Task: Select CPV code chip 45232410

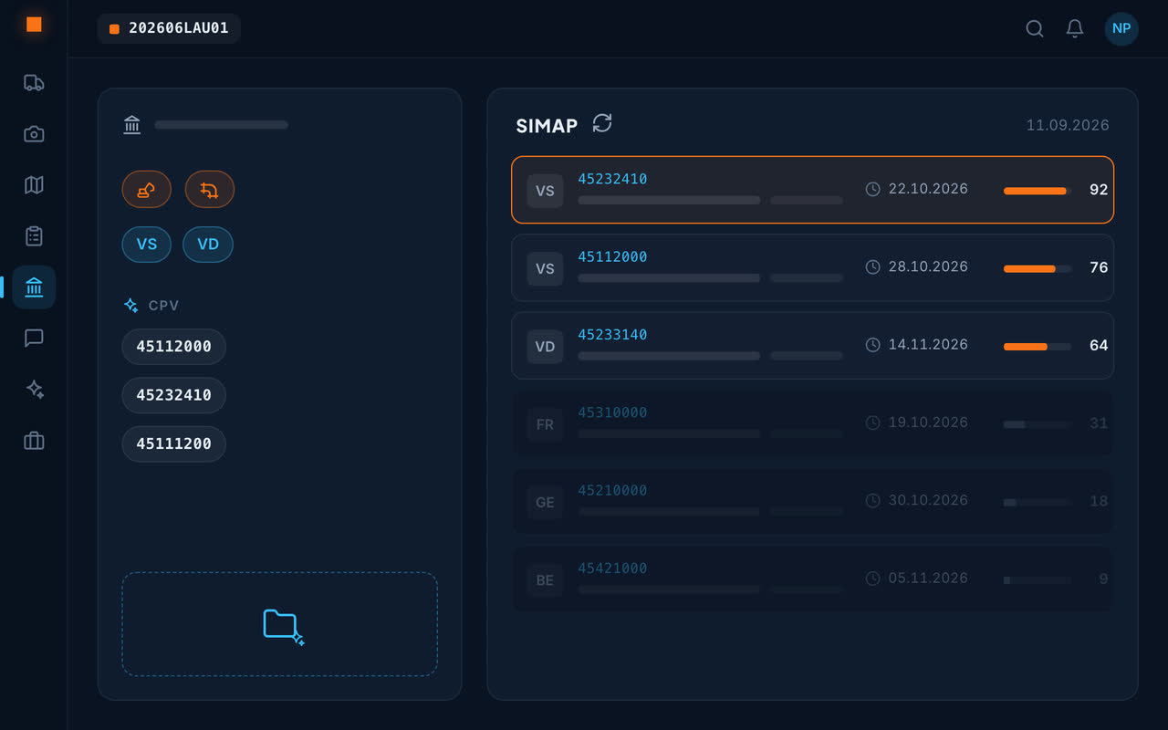Action: [x=174, y=395]
